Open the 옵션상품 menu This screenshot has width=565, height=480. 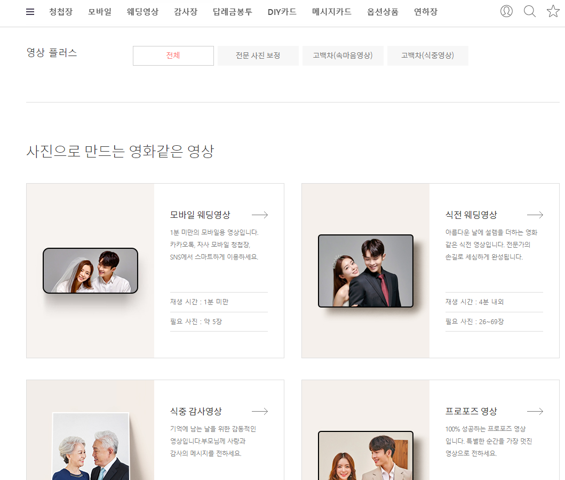pyautogui.click(x=383, y=12)
